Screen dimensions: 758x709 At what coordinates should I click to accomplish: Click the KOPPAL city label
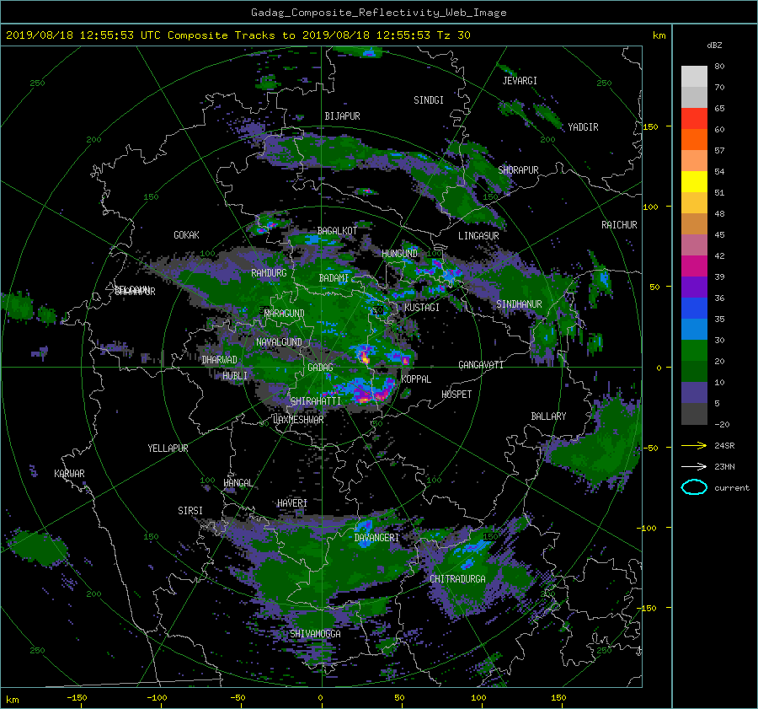click(416, 379)
